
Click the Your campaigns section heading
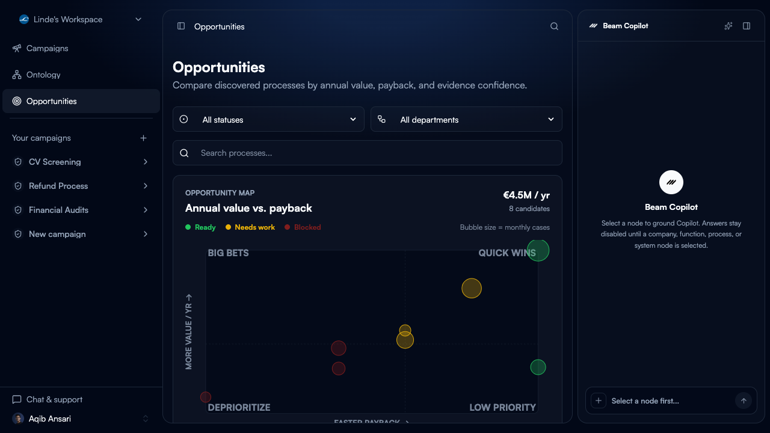(42, 138)
